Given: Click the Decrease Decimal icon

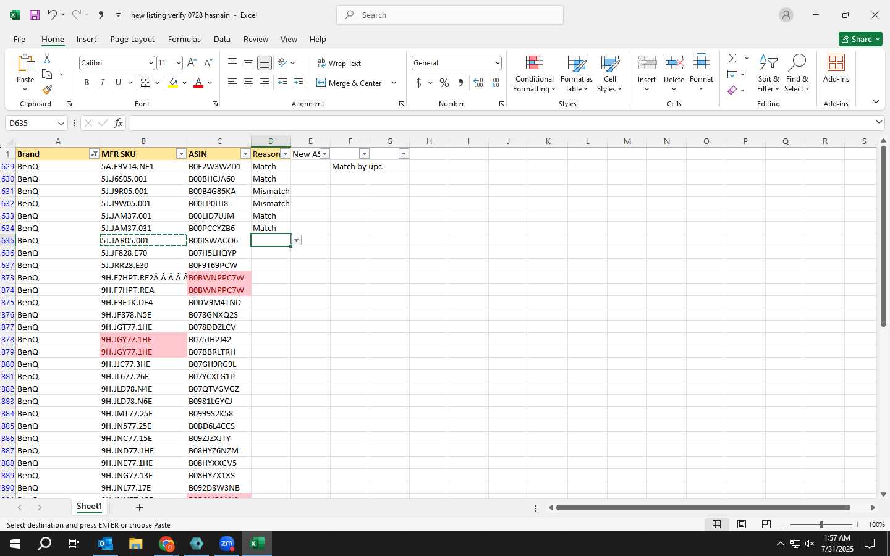Looking at the screenshot, I should coord(494,83).
